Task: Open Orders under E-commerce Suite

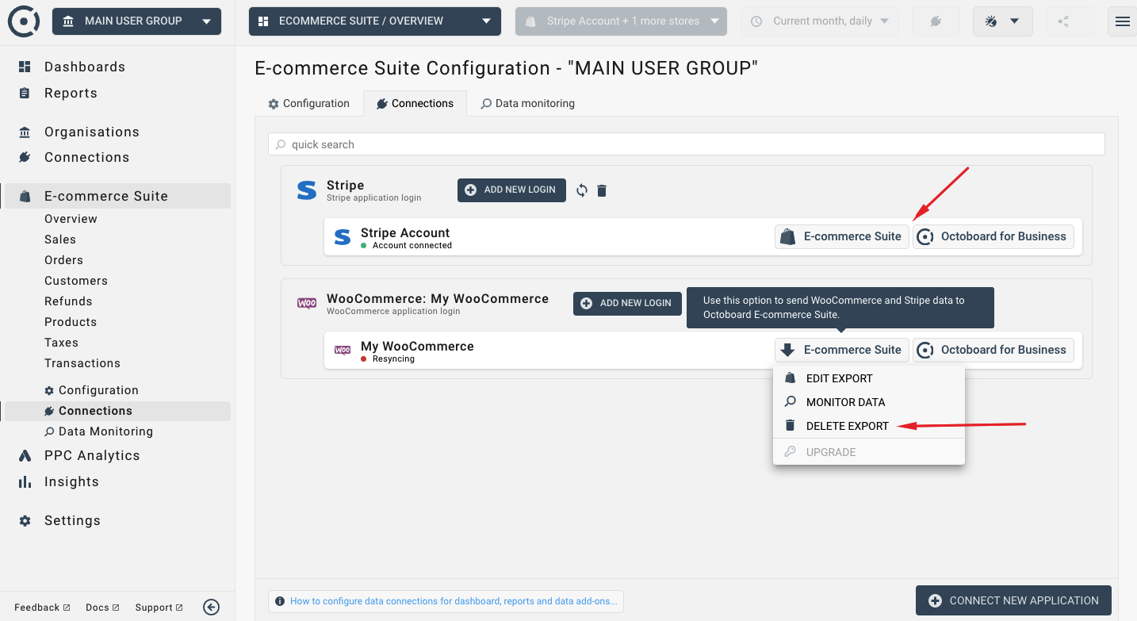Action: click(x=63, y=260)
